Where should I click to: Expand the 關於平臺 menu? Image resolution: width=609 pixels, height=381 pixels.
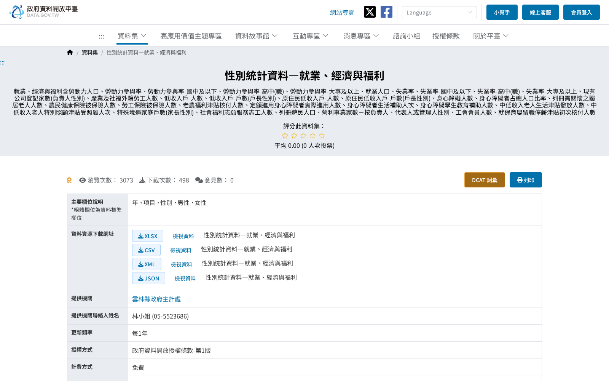(x=491, y=36)
